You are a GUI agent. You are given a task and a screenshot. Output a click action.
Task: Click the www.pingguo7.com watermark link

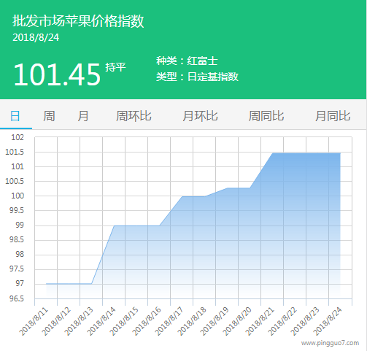330,343
